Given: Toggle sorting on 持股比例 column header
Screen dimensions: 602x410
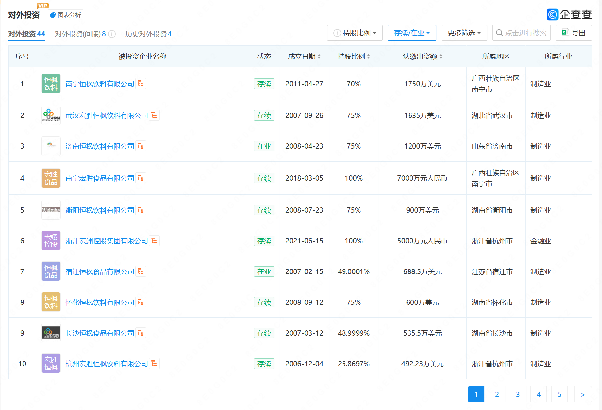Looking at the screenshot, I should 354,57.
